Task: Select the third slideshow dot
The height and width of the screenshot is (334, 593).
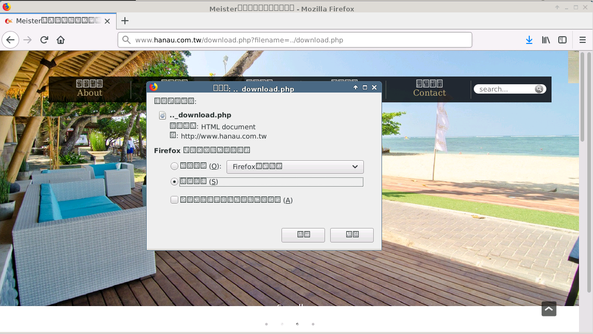Action: [x=297, y=324]
